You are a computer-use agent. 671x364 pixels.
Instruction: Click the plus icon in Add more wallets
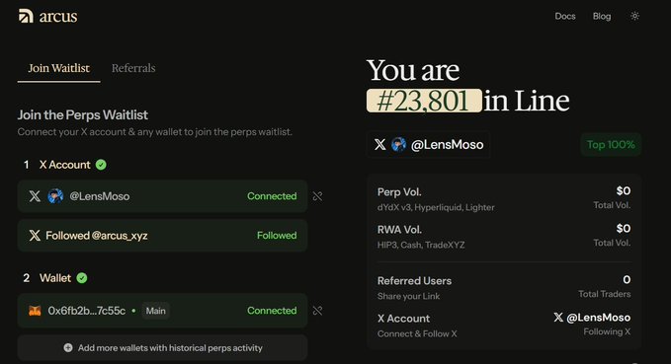coord(68,348)
